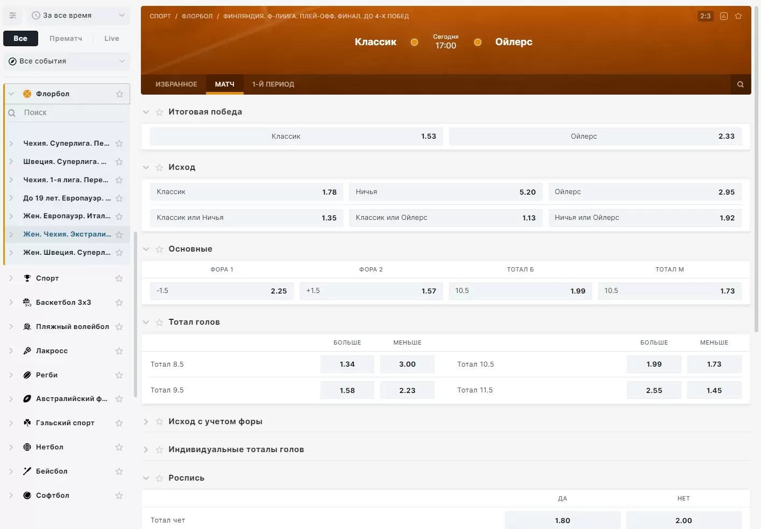Screen dimensions: 761x529
Task: Click the Спорт trophy icon
Action: click(x=27, y=278)
